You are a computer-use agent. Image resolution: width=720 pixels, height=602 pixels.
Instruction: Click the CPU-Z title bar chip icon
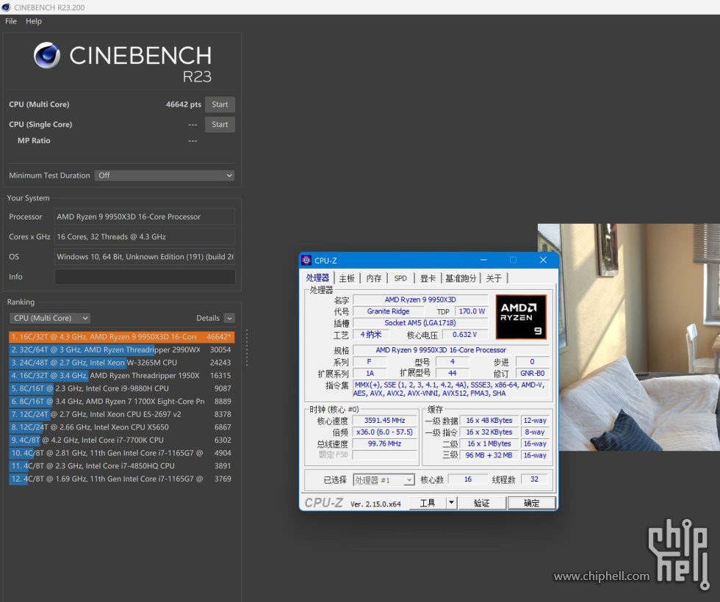point(306,261)
